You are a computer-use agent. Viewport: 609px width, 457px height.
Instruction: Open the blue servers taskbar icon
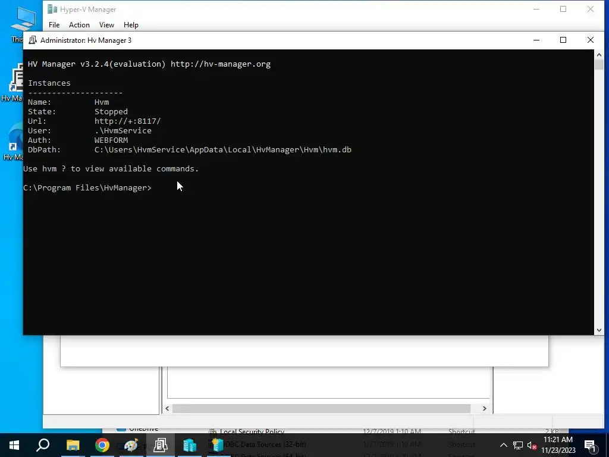tap(190, 445)
